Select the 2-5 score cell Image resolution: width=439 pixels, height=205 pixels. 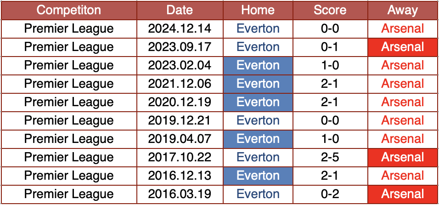pyautogui.click(x=330, y=157)
